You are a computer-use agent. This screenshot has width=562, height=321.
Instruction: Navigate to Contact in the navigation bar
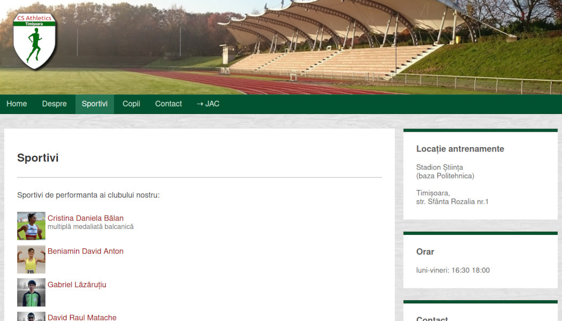(169, 104)
